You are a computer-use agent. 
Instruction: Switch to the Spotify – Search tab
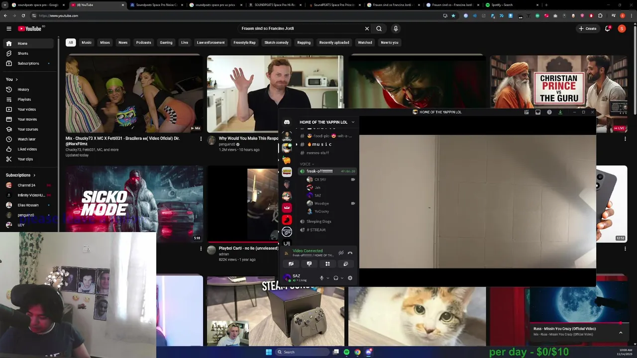click(511, 5)
